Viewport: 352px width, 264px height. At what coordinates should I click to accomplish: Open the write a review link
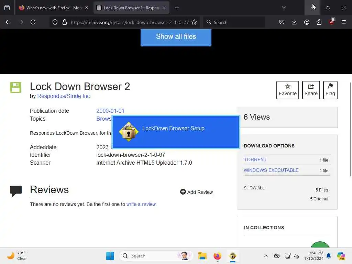pyautogui.click(x=141, y=204)
